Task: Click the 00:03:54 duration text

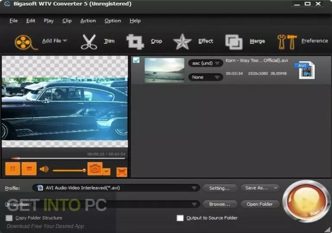Action: [x=234, y=74]
